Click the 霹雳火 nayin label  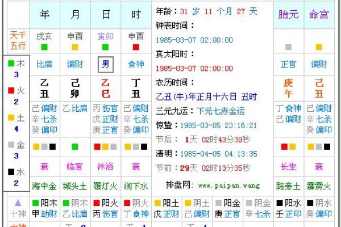[x=319, y=186]
